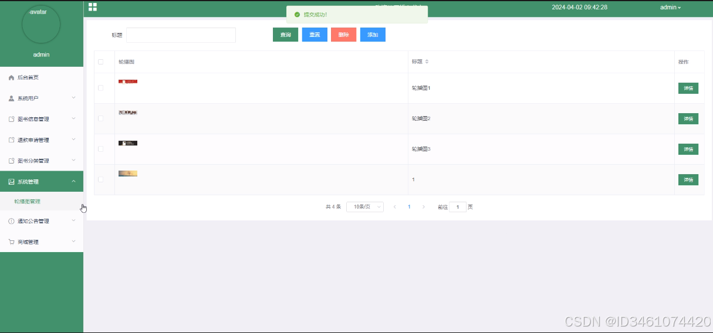713x333 pixels.
Task: Open the 系统用户 sidebar menu
Action: 42,98
